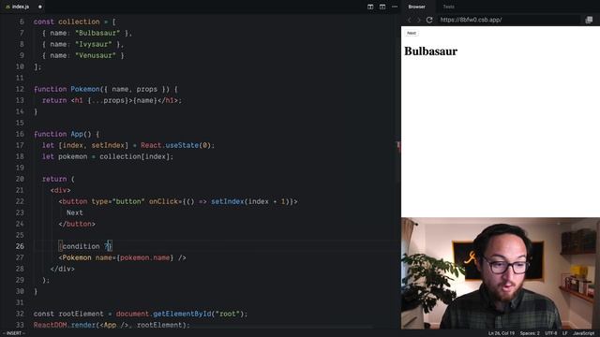The height and width of the screenshot is (337, 600).
Task: Click the Pokemon function name on line 12
Action: point(85,90)
